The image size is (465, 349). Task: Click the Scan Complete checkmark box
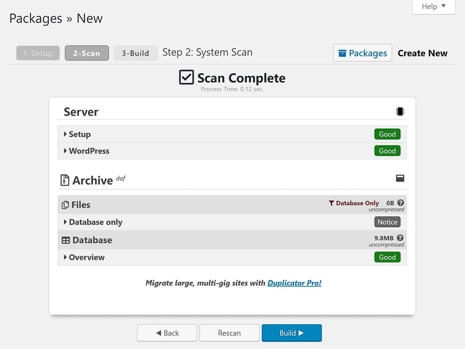tap(186, 77)
